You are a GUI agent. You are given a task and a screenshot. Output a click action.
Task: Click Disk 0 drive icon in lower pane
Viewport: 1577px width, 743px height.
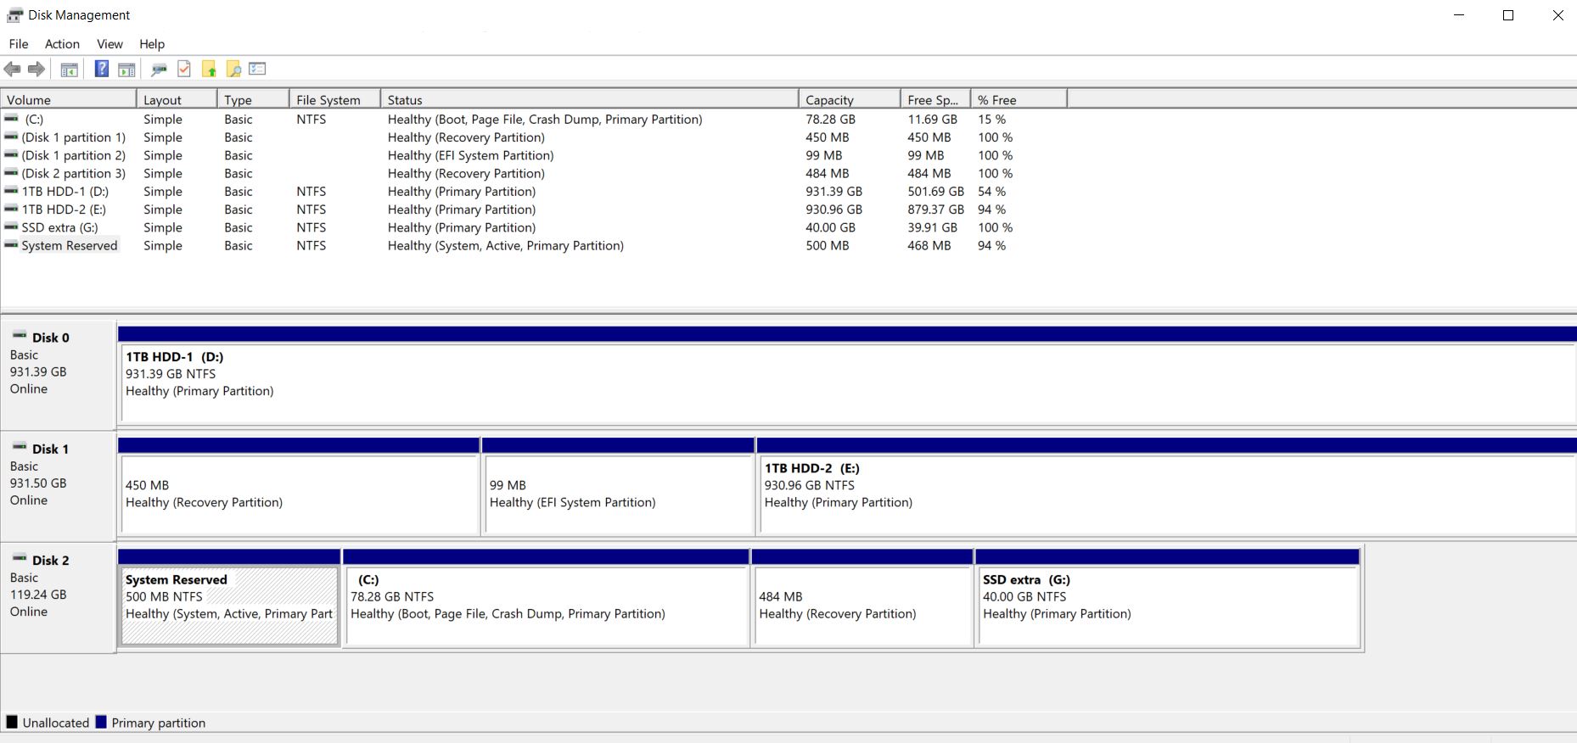click(20, 336)
